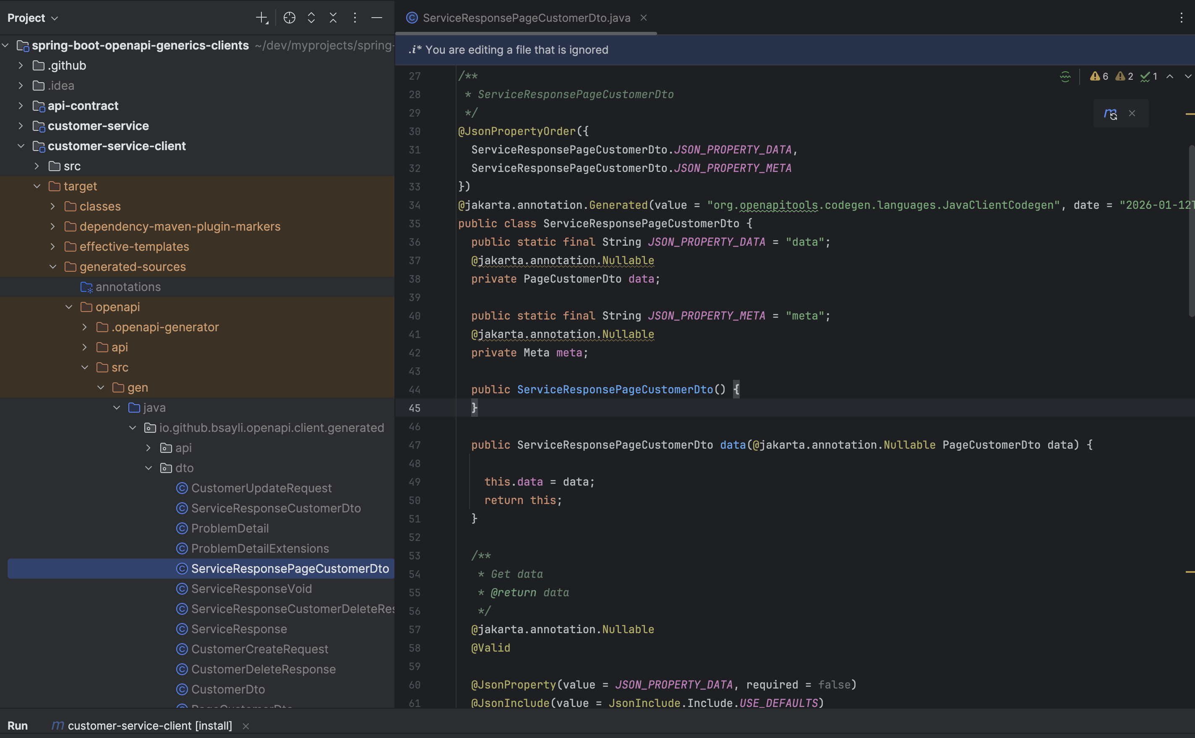The image size is (1195, 738).
Task: Hide the Project tool window
Action: (x=376, y=18)
